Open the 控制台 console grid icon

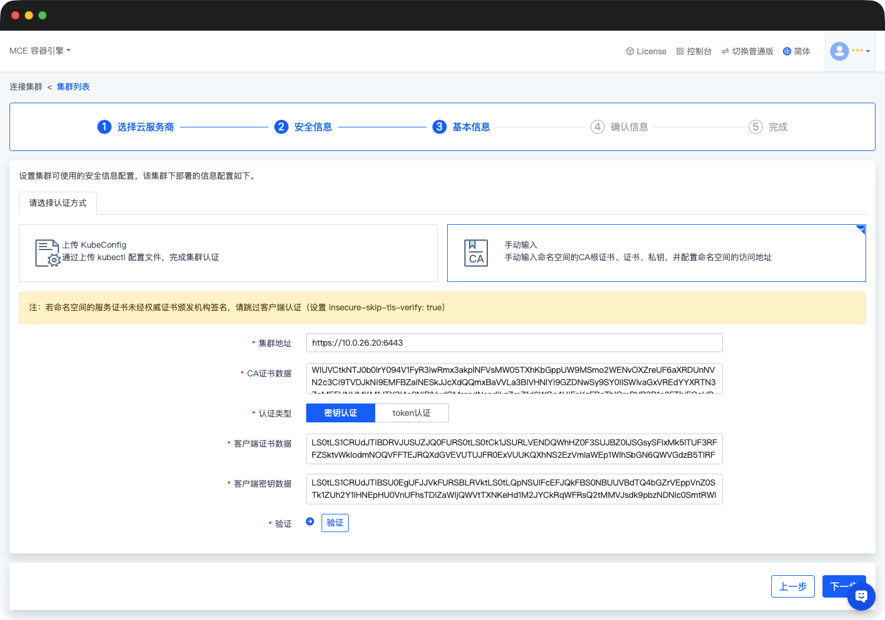pyautogui.click(x=680, y=51)
